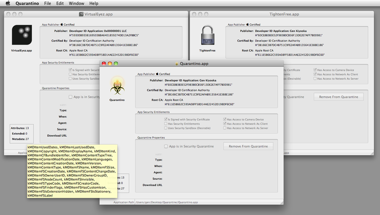
Task: Toggle Is Signed with Security checkbox in VirtualEyez window
Action: 70,70
